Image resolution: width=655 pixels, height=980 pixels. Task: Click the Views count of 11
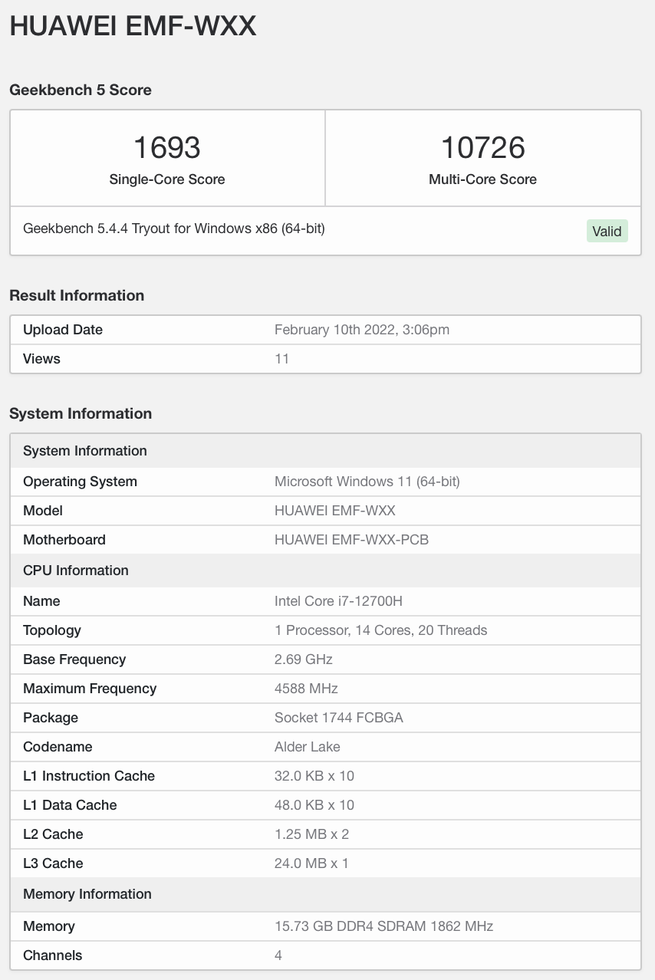point(281,359)
